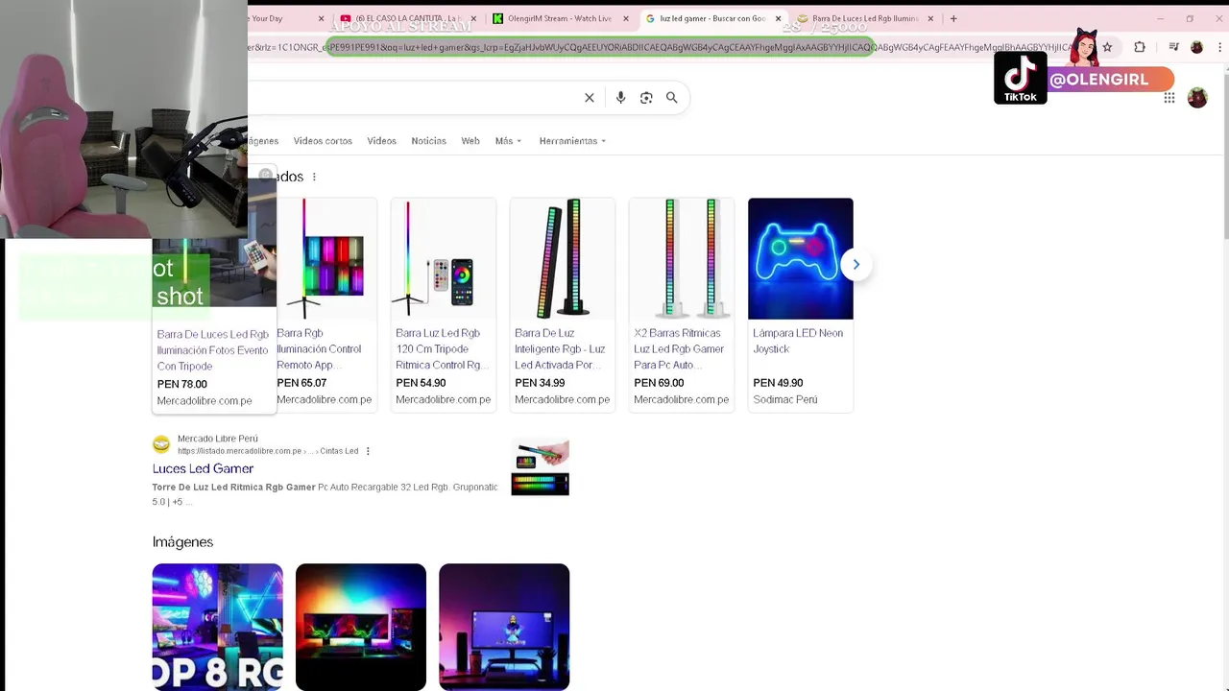
Task: Click the 'PEN 54.90' price
Action: pyautogui.click(x=421, y=383)
